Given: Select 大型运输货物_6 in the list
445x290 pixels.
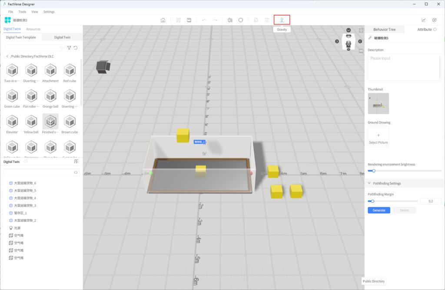Looking at the screenshot, I should [25, 183].
